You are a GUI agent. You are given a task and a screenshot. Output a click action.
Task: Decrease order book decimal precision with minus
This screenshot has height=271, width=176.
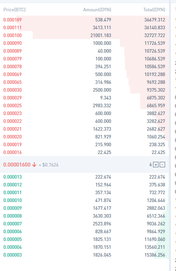pyautogui.click(x=162, y=165)
